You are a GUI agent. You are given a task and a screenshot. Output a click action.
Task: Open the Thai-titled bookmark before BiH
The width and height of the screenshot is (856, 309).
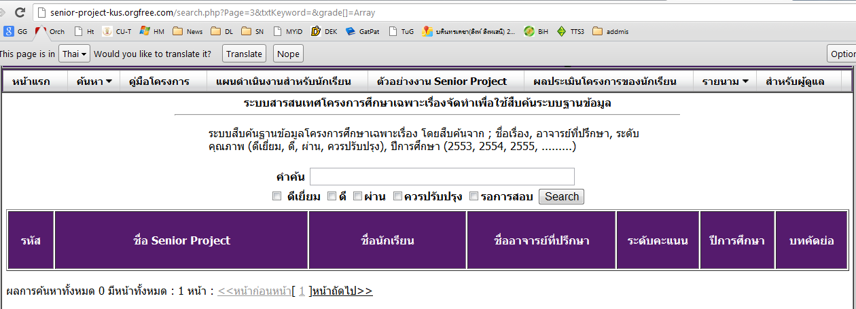tap(469, 31)
